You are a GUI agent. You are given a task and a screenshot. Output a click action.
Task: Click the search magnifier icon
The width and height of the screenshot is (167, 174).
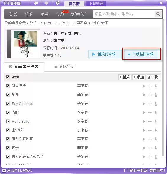158,14
